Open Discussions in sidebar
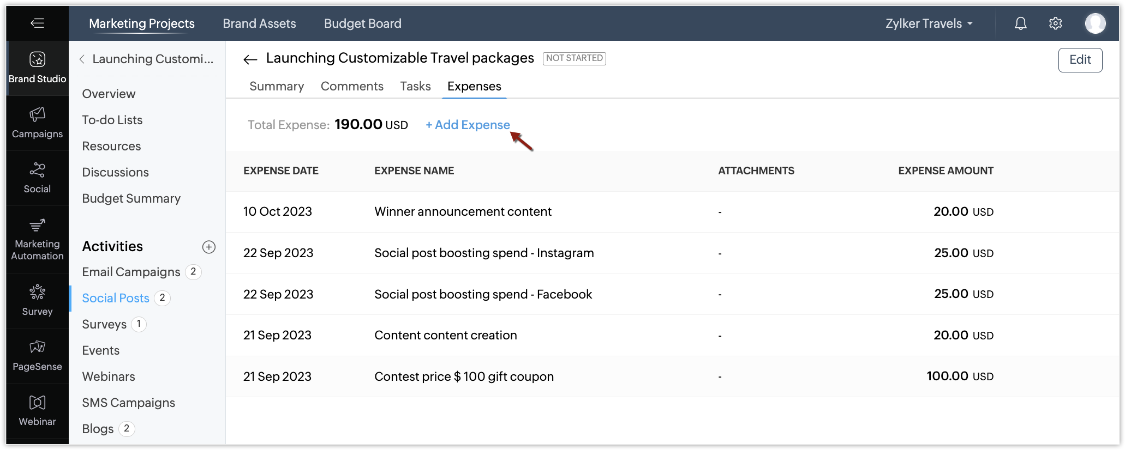Viewport: 1125px width, 450px height. pyautogui.click(x=115, y=172)
